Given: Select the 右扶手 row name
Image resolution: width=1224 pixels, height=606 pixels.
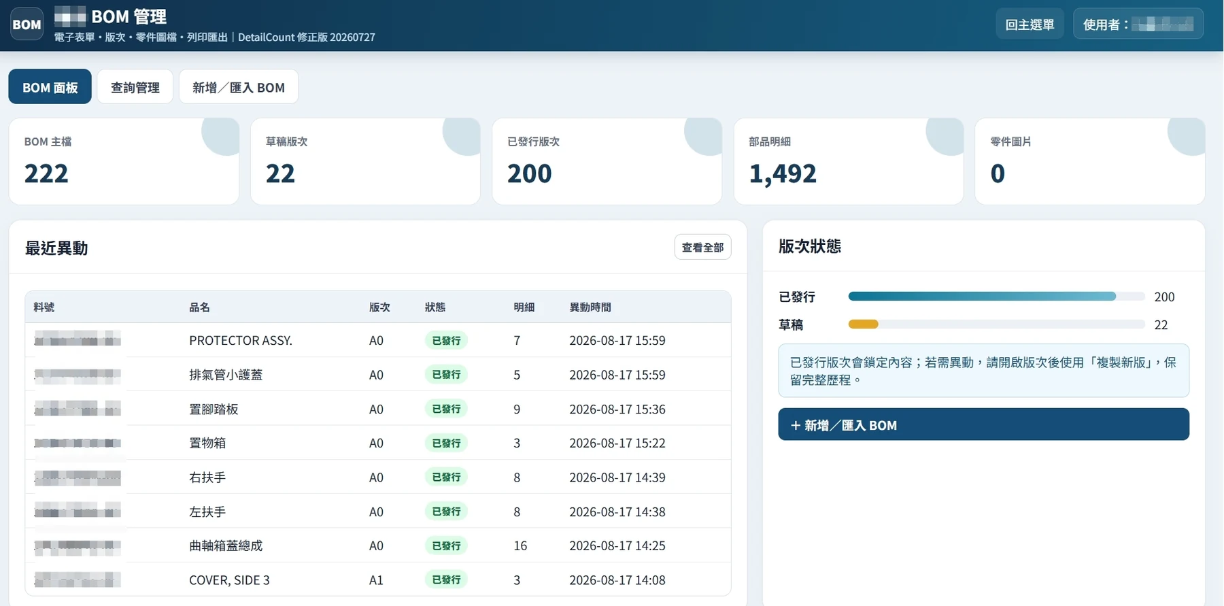Looking at the screenshot, I should 207,477.
